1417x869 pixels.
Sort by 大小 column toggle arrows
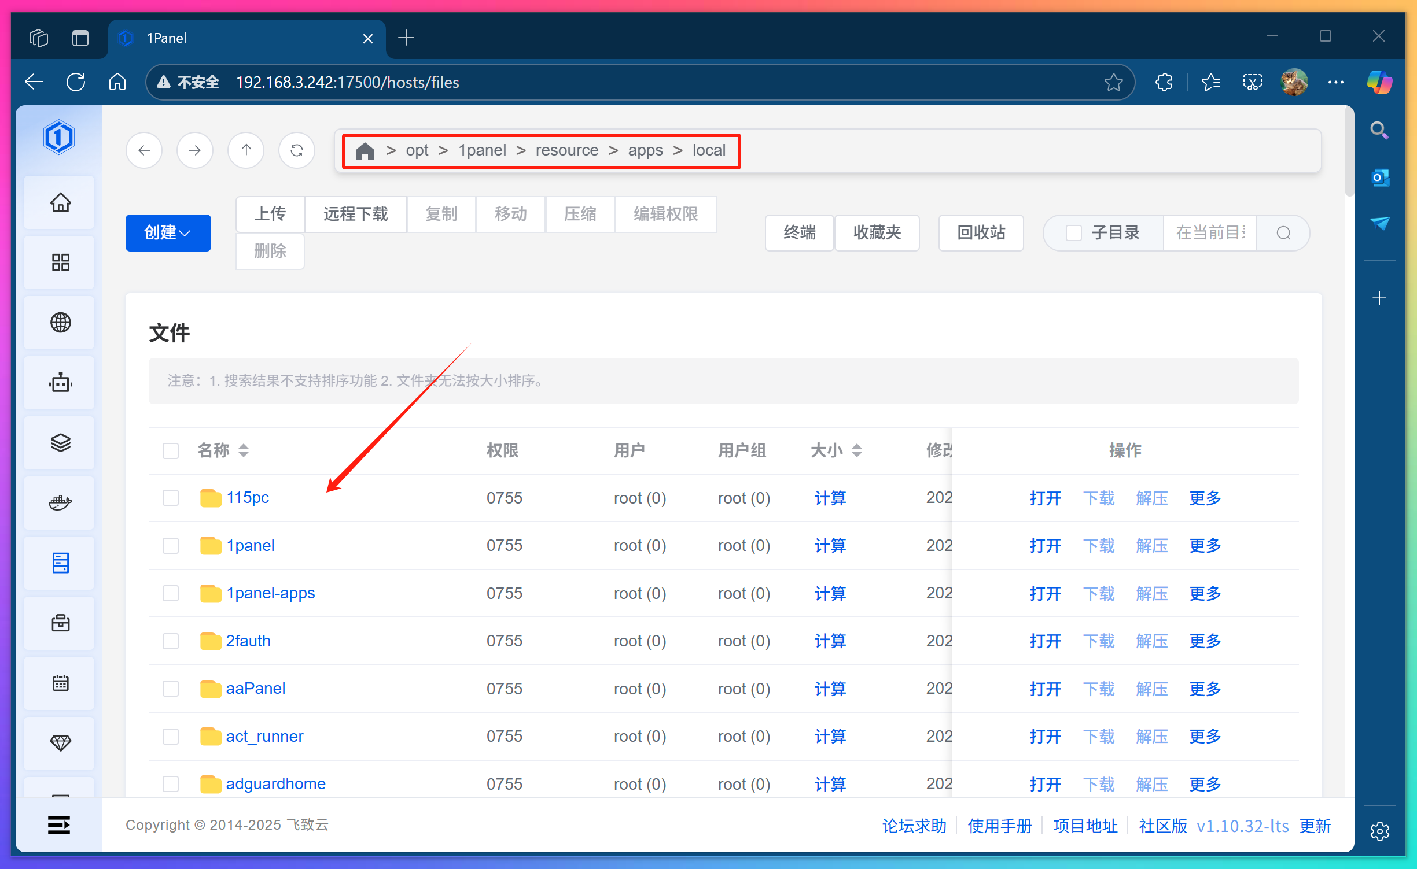[x=857, y=450]
